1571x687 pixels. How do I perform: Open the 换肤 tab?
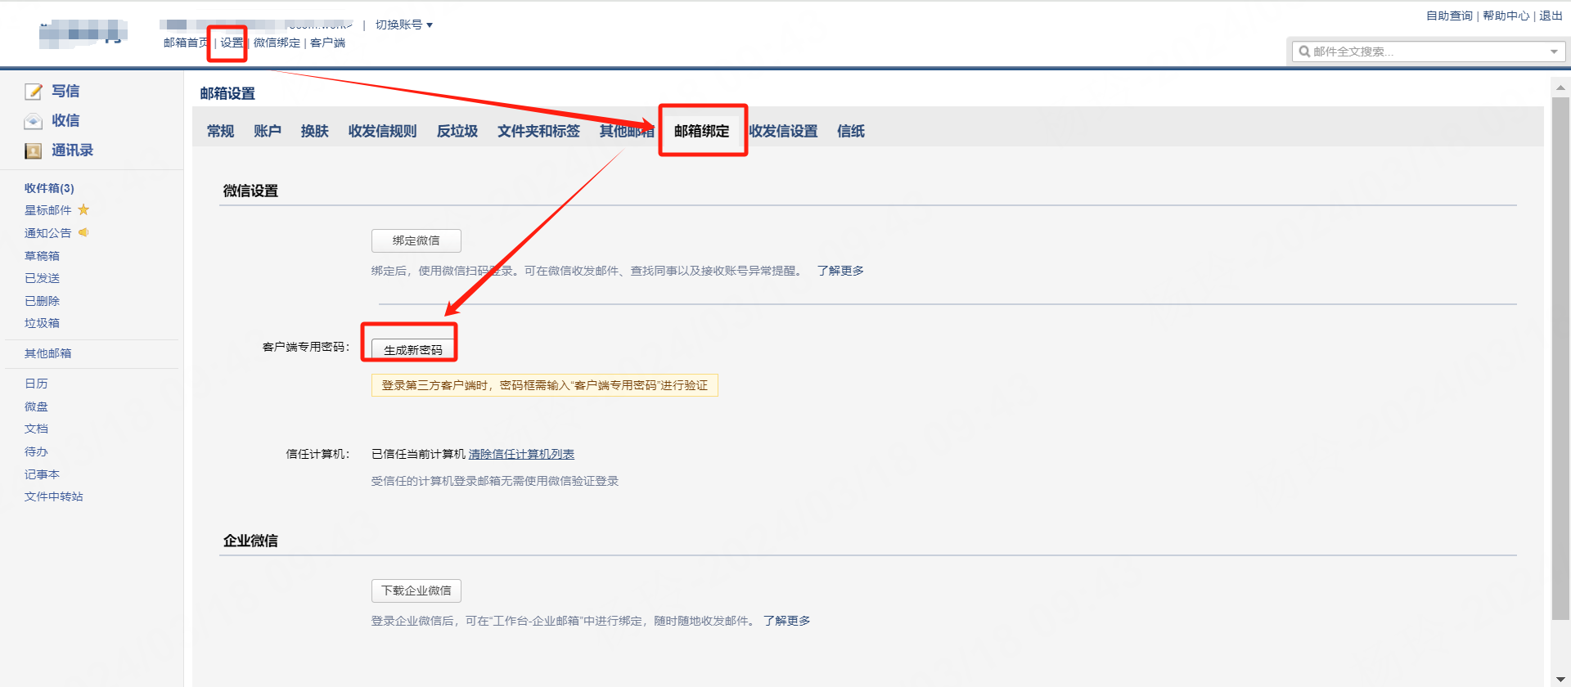point(314,131)
